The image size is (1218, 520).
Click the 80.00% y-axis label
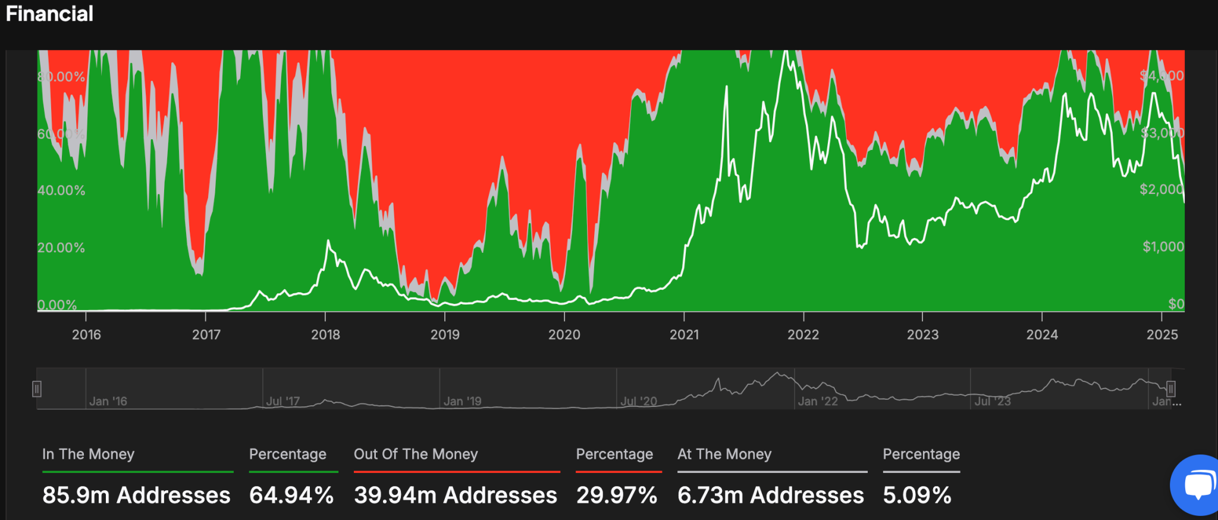pyautogui.click(x=61, y=77)
